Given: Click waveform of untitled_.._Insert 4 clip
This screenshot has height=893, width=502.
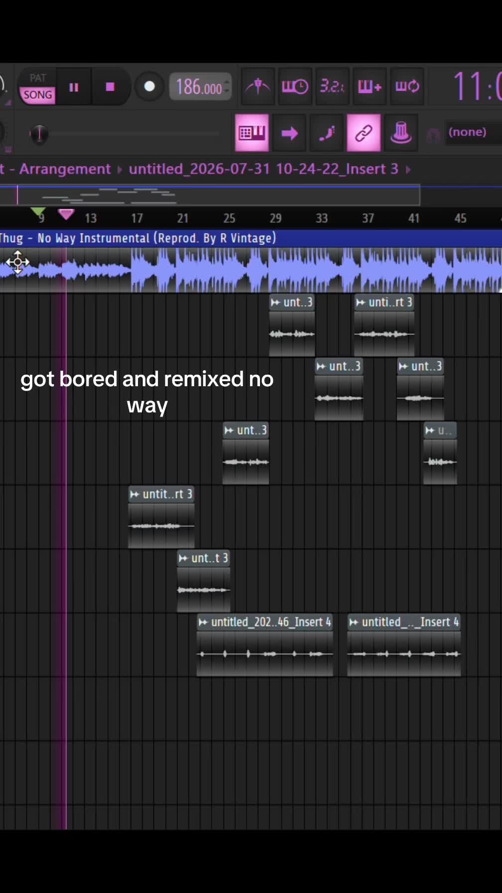Looking at the screenshot, I should [404, 653].
